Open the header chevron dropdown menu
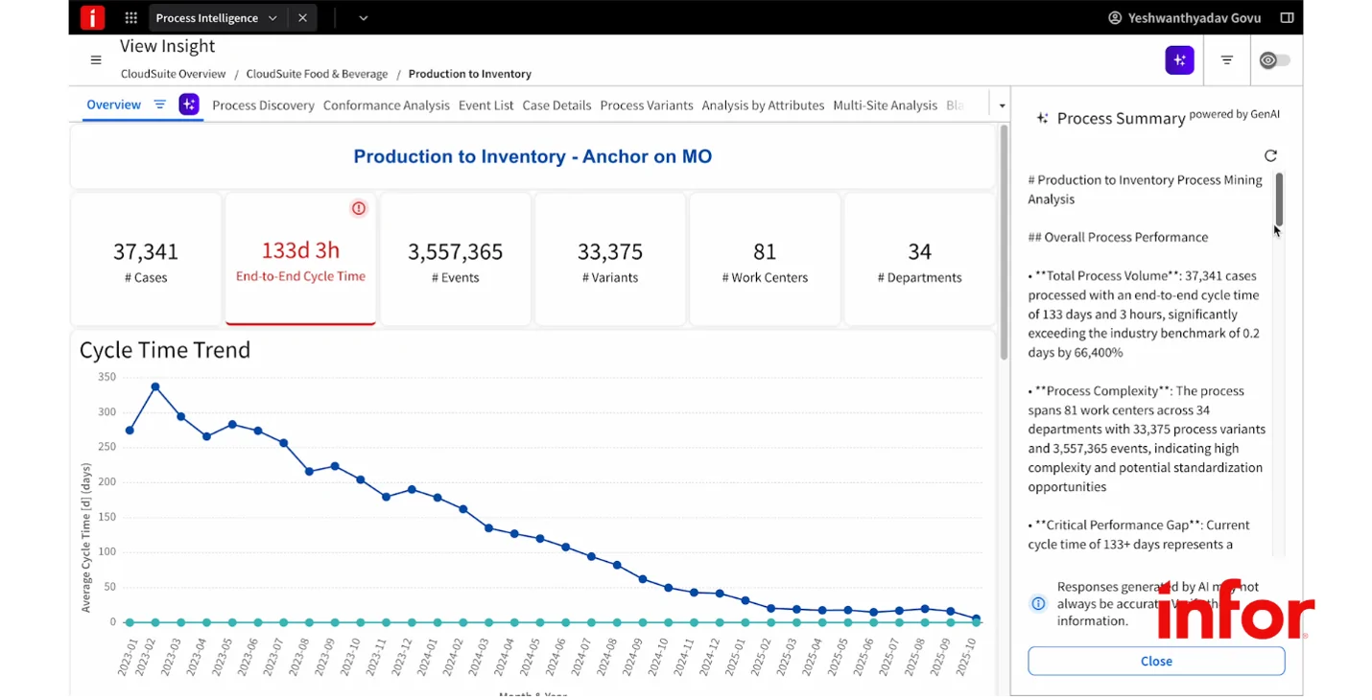Screen dimensions: 1372x700 coord(364,18)
